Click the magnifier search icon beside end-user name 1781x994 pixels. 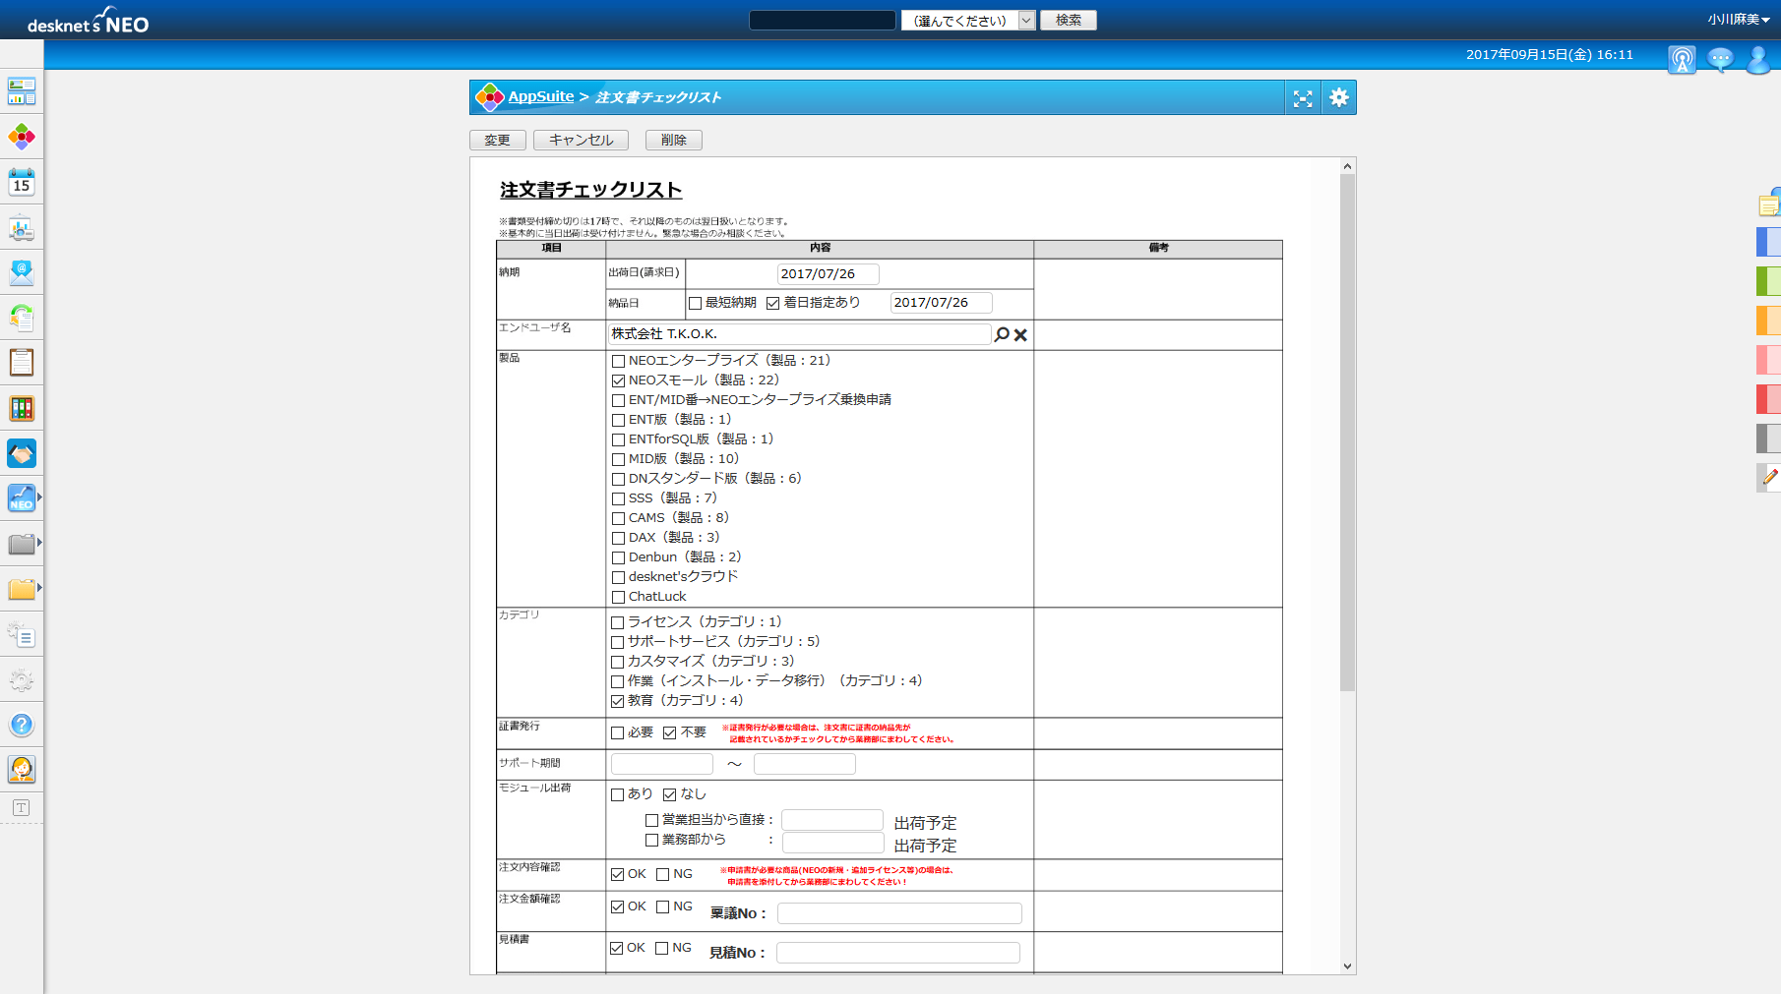click(1002, 335)
